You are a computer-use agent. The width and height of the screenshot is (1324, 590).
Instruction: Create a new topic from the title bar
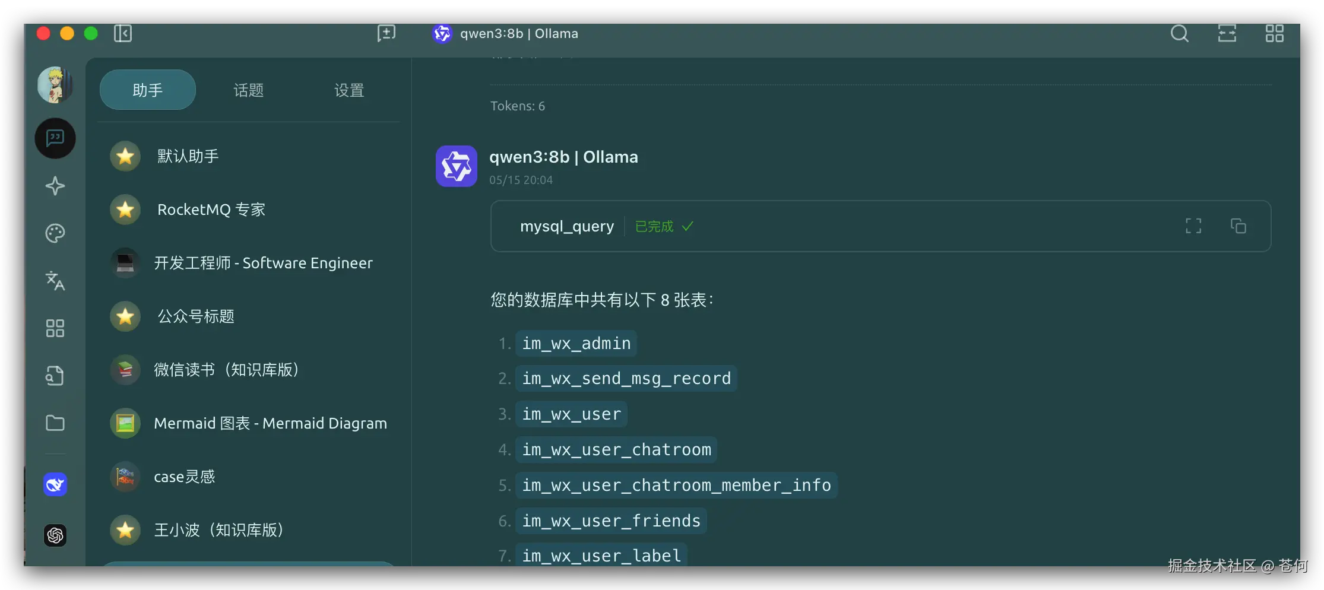pyautogui.click(x=387, y=33)
